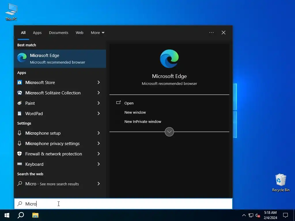Screen dimensions: 295x221
Task: Select the Paint text result
Action: point(30,103)
